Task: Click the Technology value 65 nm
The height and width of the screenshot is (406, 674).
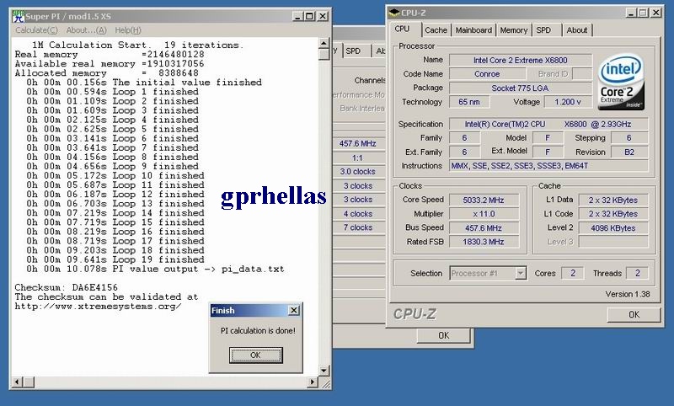Action: pos(469,102)
